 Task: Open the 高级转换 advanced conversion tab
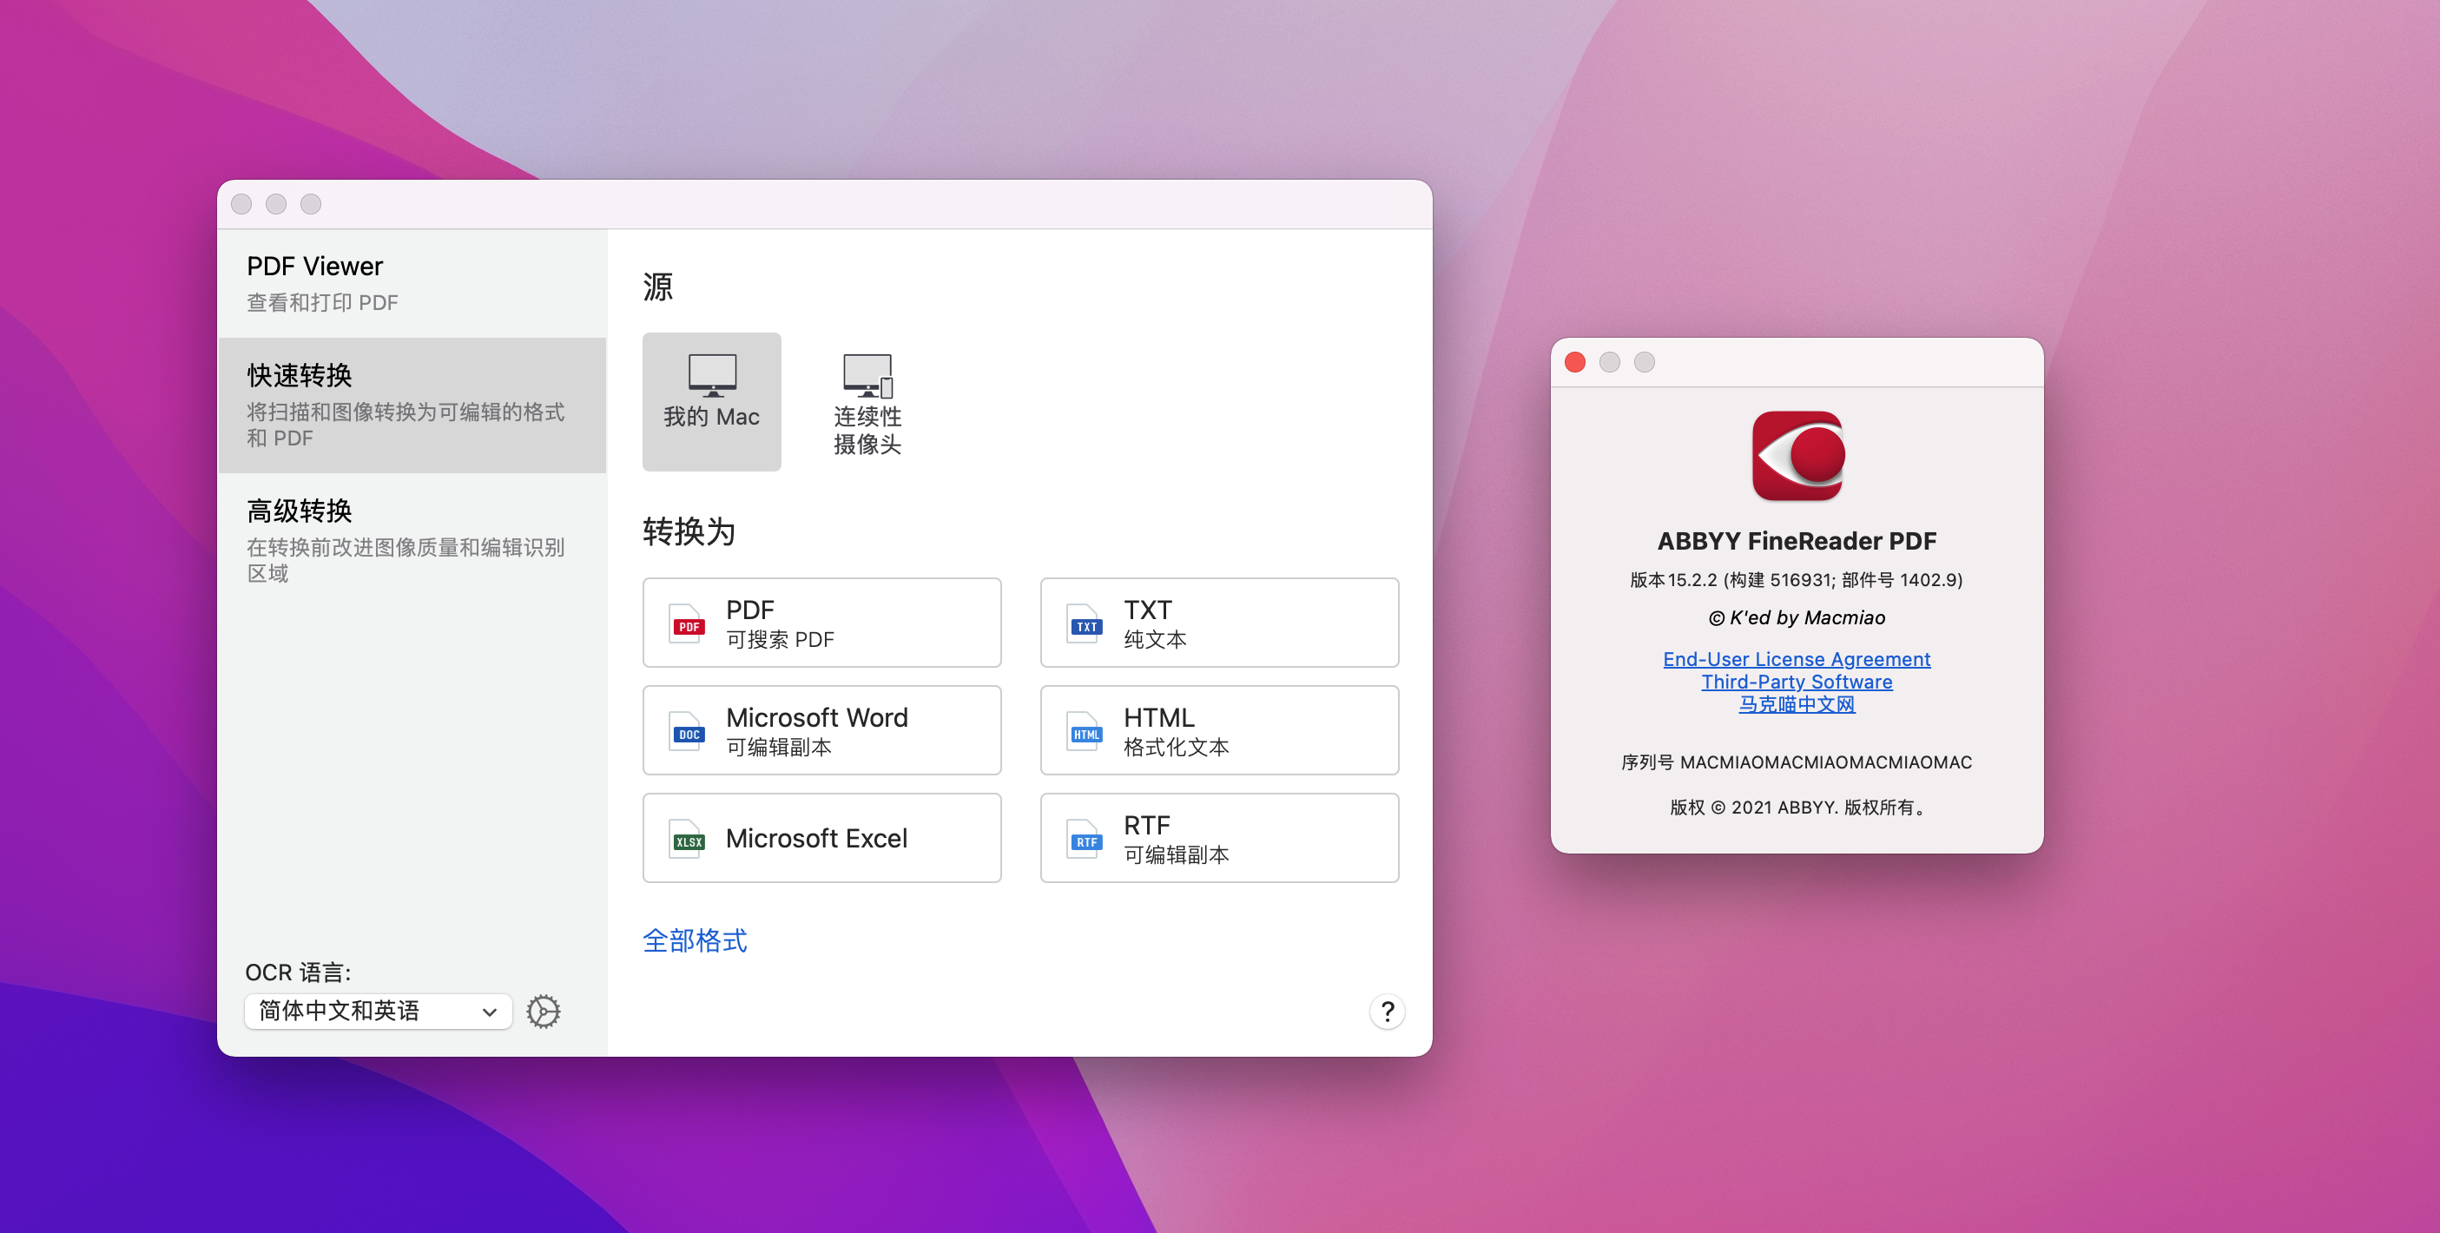coord(412,540)
